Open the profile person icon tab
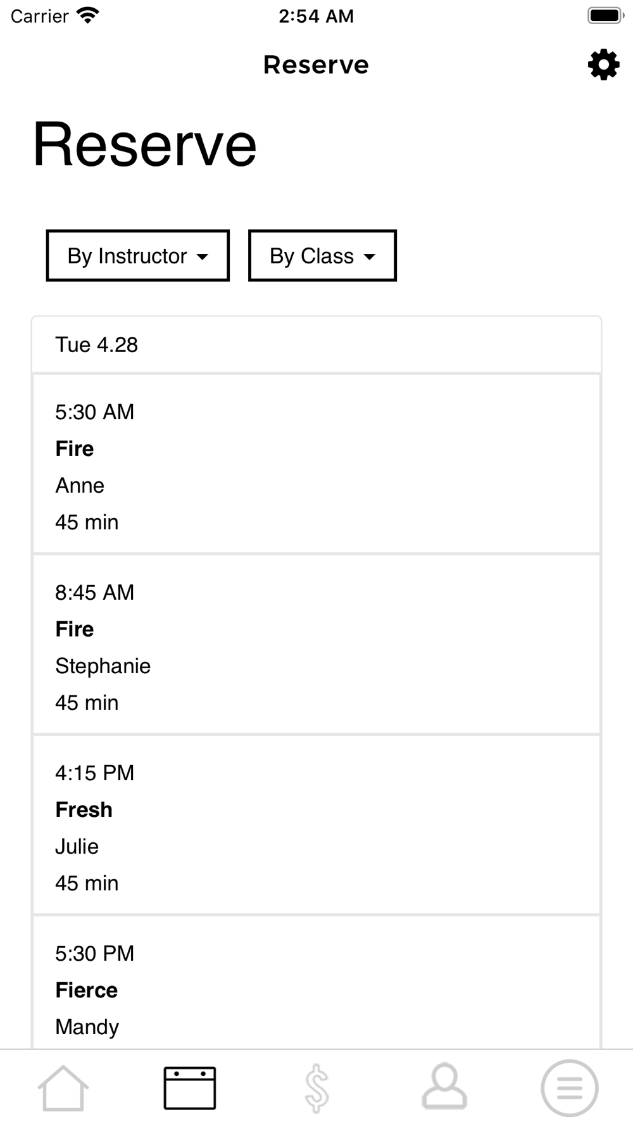633x1126 pixels. (444, 1087)
